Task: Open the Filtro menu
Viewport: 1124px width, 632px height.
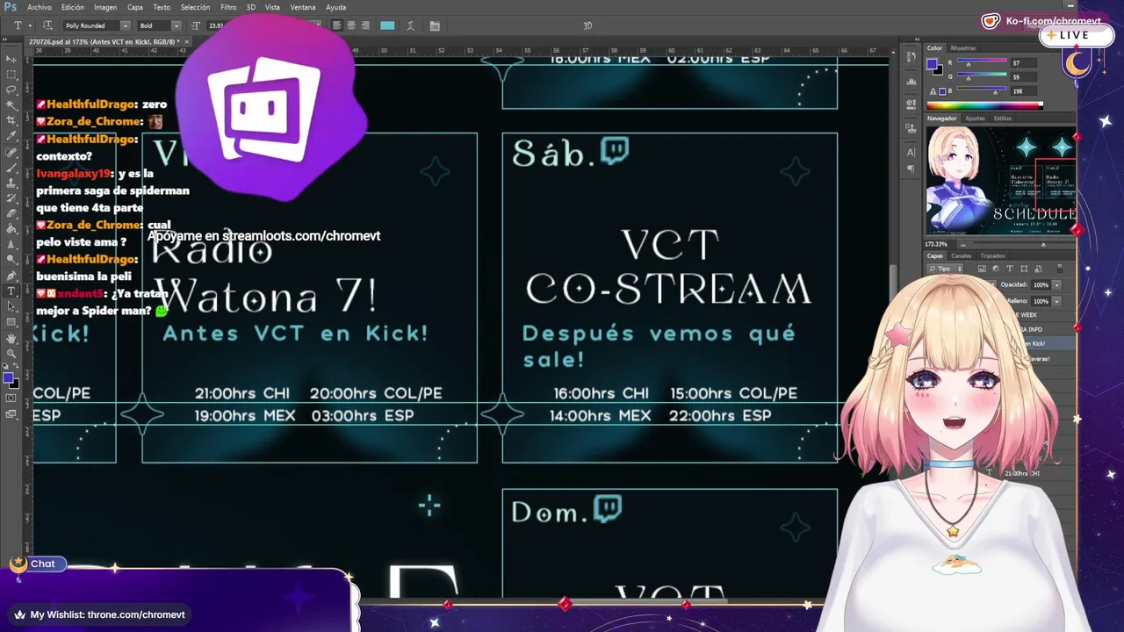Action: (x=228, y=7)
